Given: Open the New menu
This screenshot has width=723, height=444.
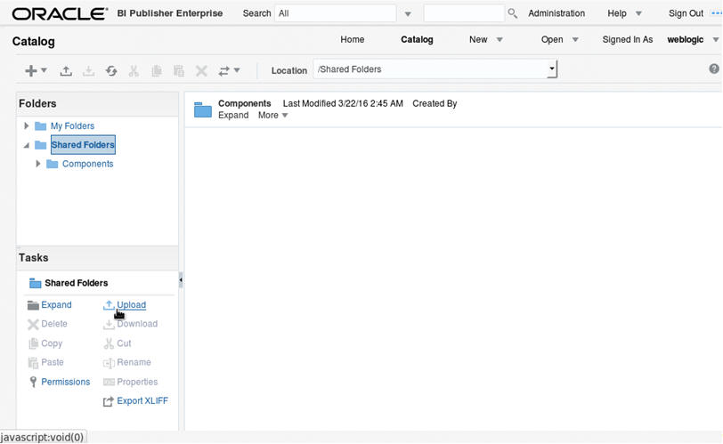Looking at the screenshot, I should pyautogui.click(x=478, y=40).
